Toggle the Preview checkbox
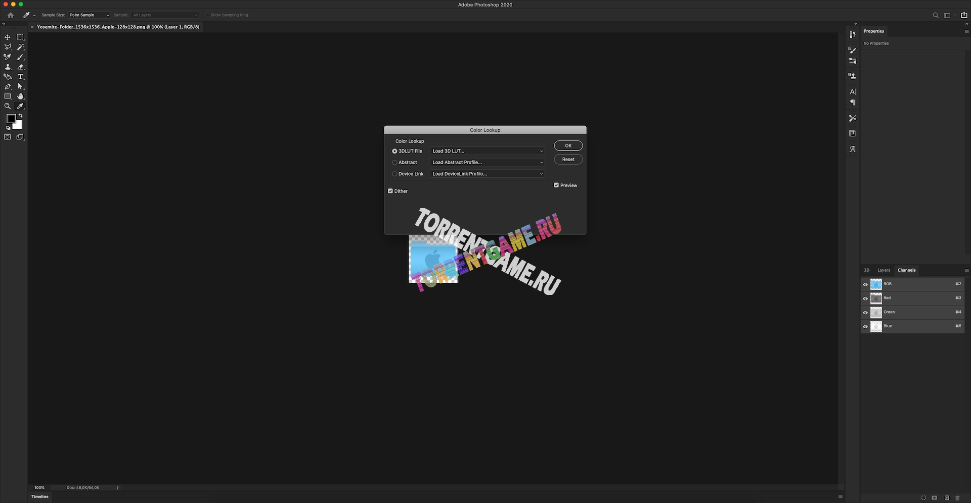 click(556, 185)
